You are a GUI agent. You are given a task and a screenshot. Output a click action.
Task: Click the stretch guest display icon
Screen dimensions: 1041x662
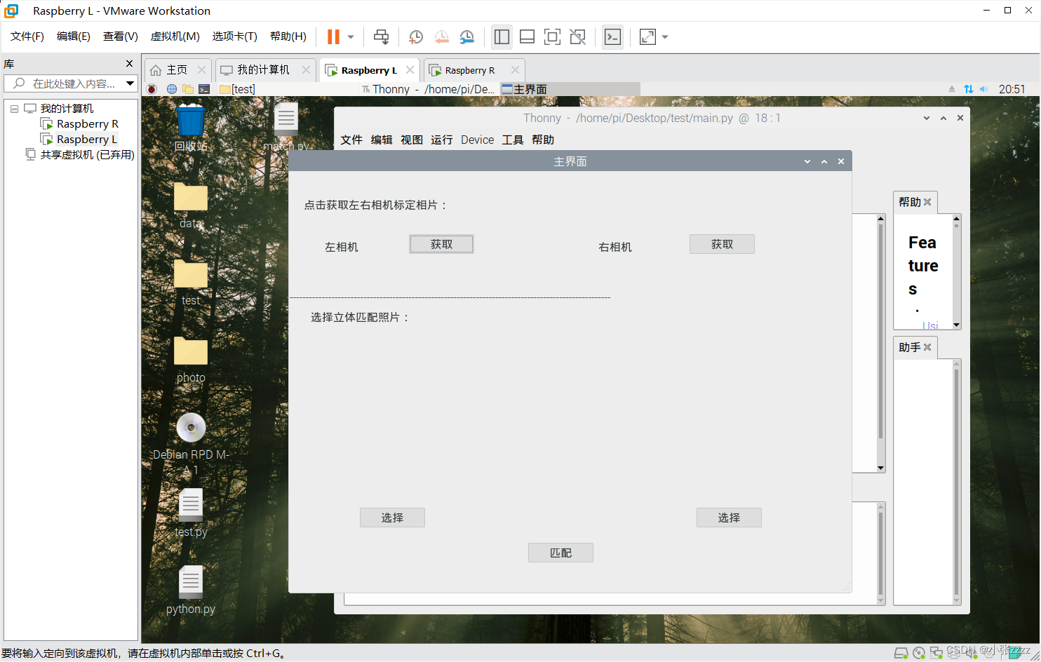[647, 37]
